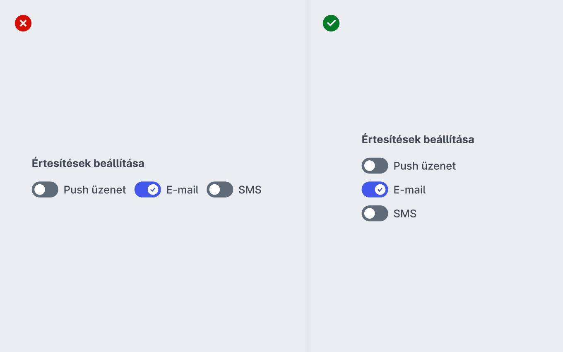The image size is (563, 352).
Task: Click left Értesítések beállítása heading
Action: 88,163
